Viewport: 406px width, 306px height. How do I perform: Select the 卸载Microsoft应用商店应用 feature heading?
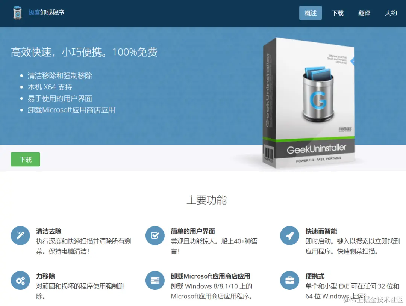210,276
